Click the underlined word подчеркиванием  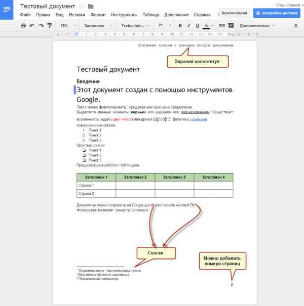(x=195, y=112)
